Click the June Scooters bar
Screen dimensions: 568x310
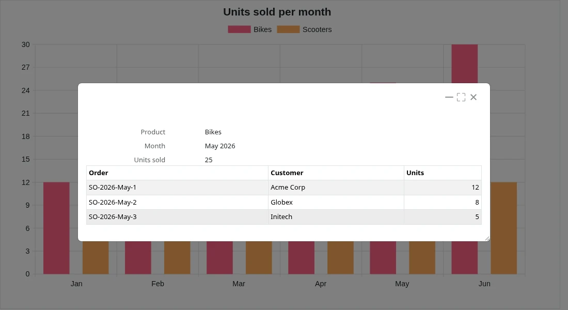tap(504, 228)
